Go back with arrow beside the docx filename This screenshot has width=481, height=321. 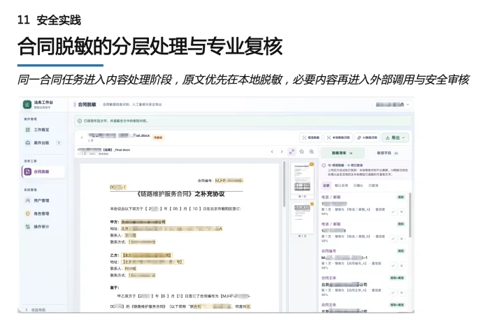click(x=82, y=138)
